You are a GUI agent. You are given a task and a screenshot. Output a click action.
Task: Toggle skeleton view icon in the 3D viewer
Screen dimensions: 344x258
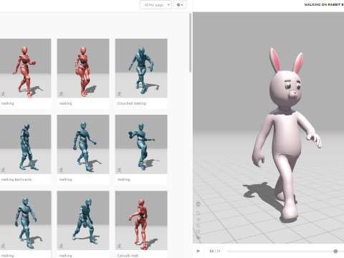[x=198, y=204]
